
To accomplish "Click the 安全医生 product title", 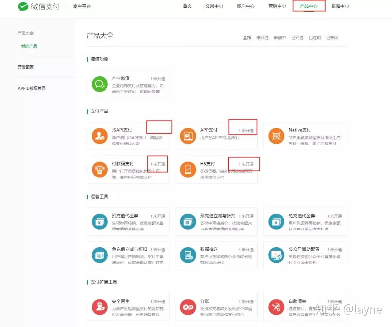I will (121, 301).
